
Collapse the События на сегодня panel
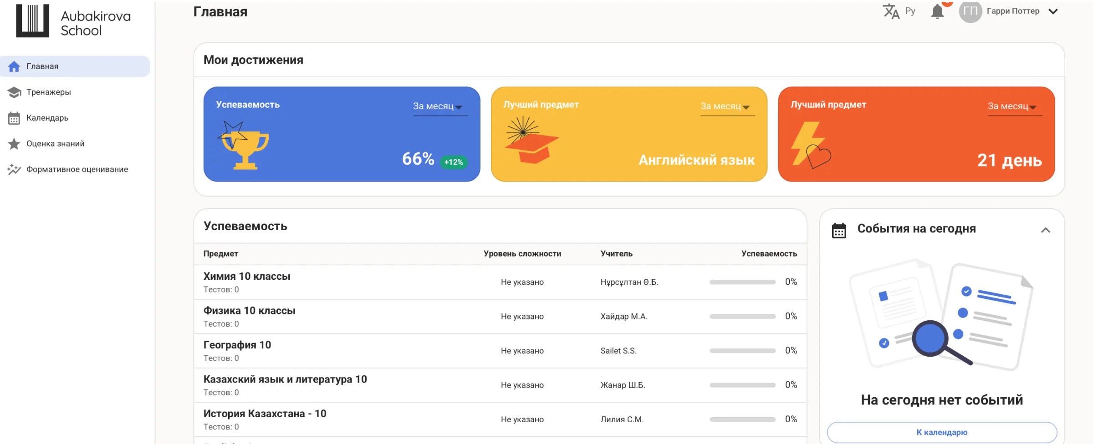(1045, 230)
